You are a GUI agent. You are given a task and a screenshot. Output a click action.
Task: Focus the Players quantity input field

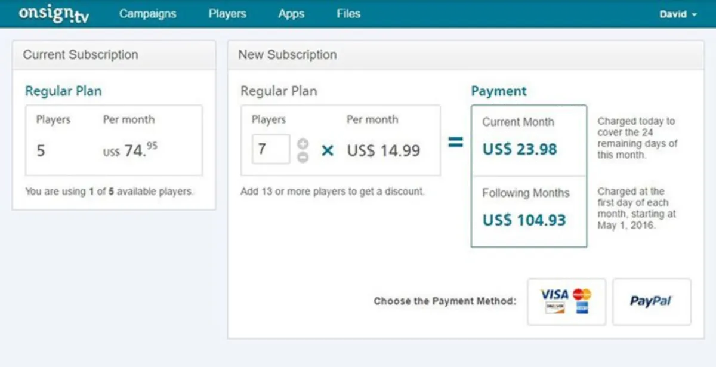click(x=271, y=149)
